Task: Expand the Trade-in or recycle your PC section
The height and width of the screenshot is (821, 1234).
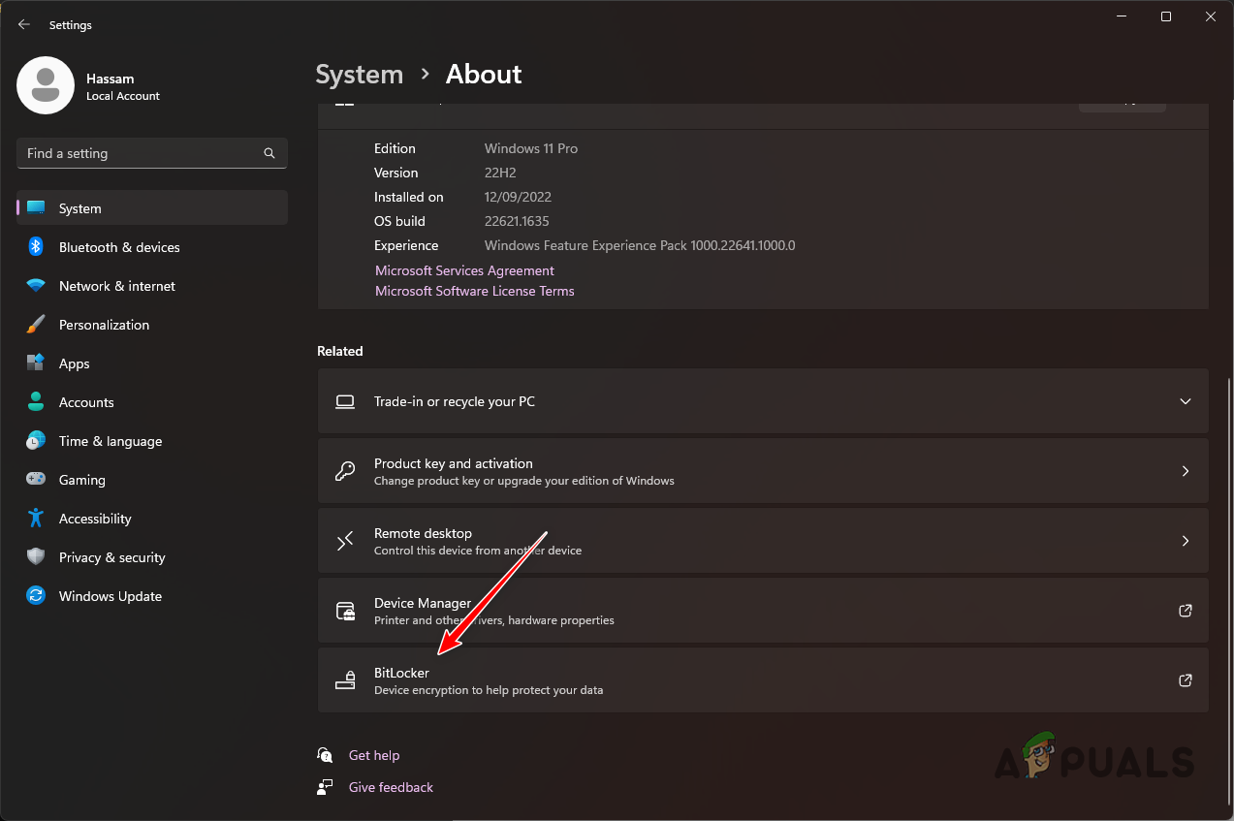Action: click(x=1185, y=400)
